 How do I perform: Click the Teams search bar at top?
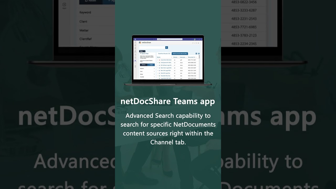click(170, 39)
